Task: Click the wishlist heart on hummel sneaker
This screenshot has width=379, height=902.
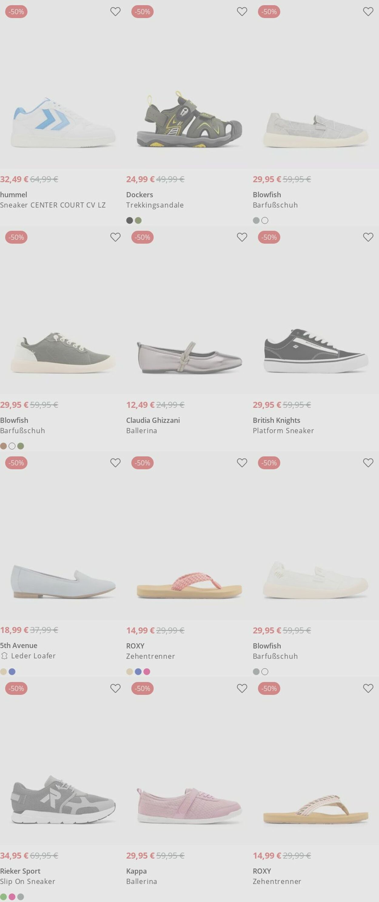Action: pos(116,12)
